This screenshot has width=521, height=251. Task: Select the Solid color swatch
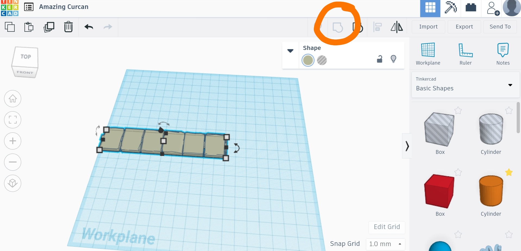click(x=308, y=60)
